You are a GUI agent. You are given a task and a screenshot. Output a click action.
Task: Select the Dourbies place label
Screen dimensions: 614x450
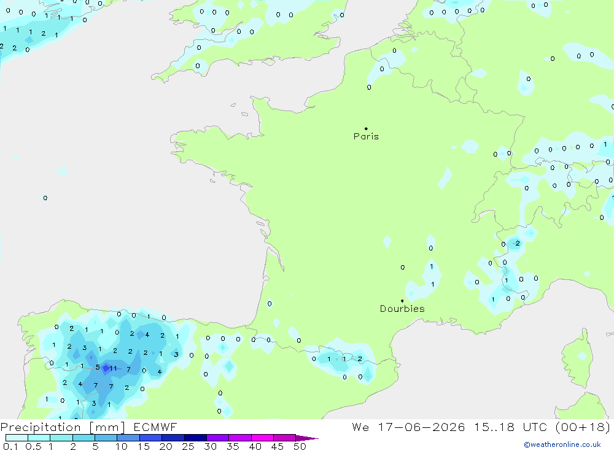coord(402,309)
